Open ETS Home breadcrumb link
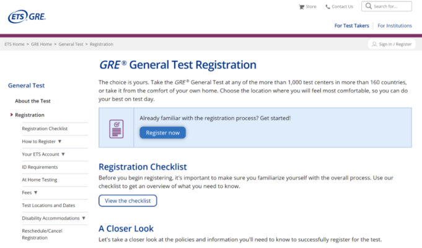Viewport: 422px width, 248px height. pos(14,45)
